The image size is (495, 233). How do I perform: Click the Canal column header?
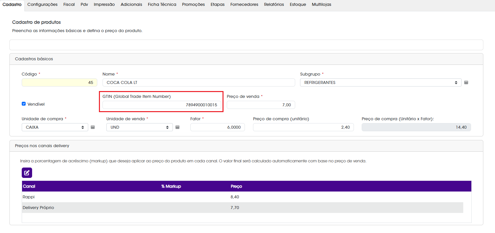(29, 186)
